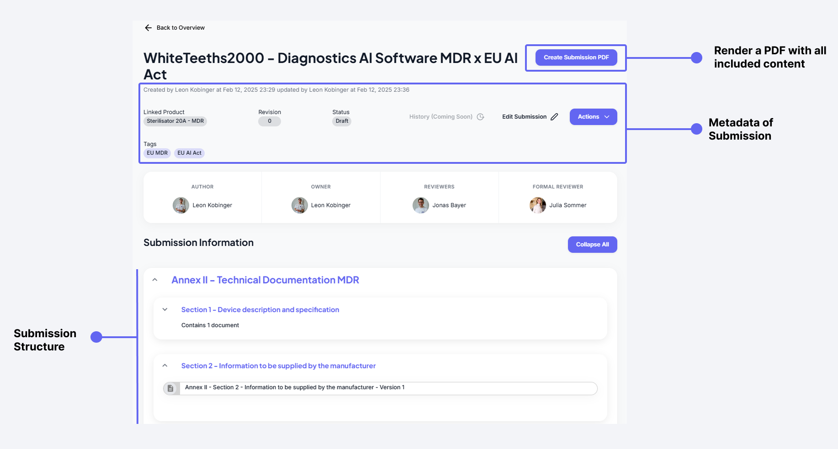Click the back arrow icon

tap(148, 28)
